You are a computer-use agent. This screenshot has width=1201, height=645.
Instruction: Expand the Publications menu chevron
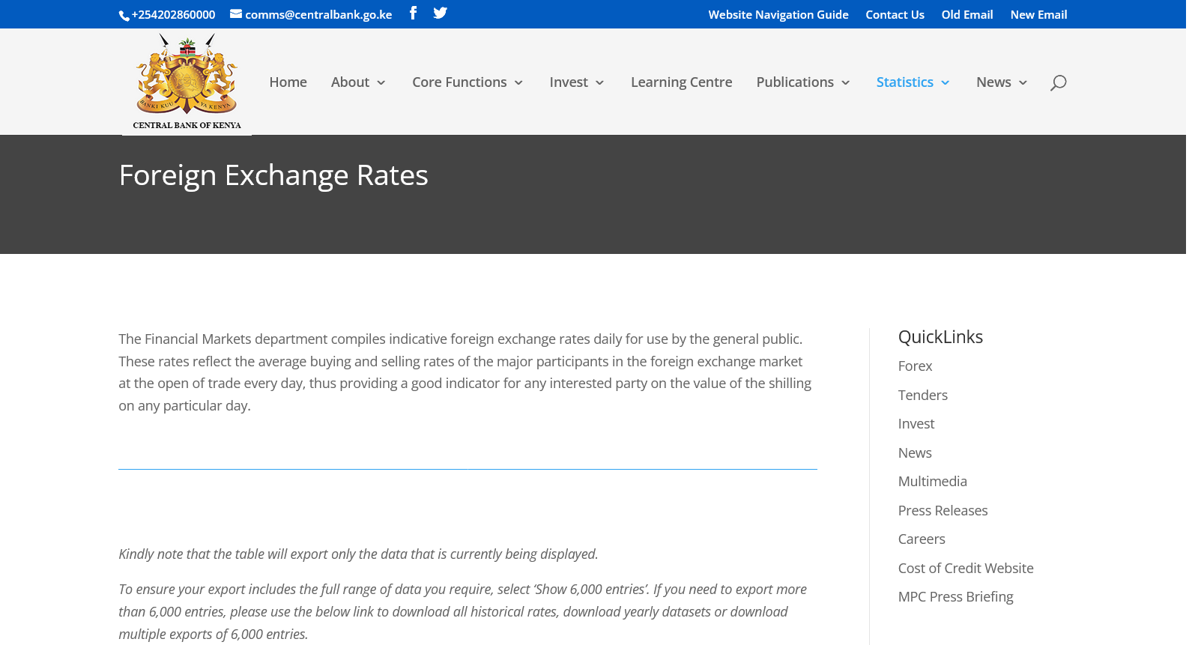[x=846, y=82]
